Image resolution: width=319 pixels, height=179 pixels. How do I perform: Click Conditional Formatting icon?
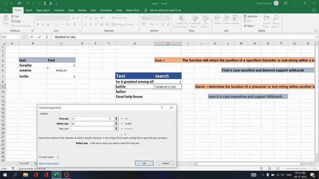click(181, 18)
